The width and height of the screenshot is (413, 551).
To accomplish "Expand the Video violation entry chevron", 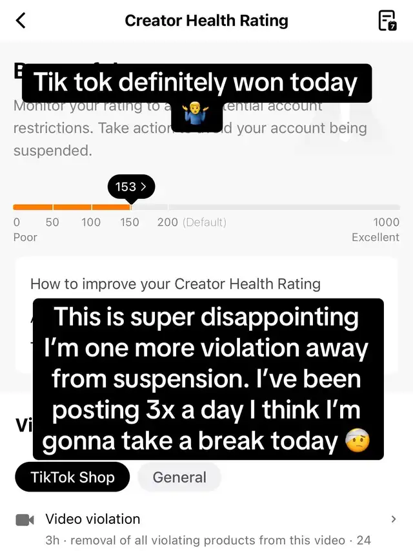I will pyautogui.click(x=394, y=519).
